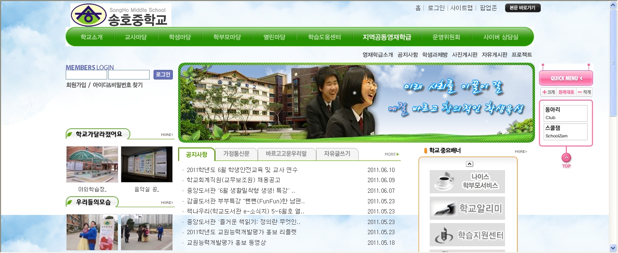The height and width of the screenshot is (253, 618).
Task: Click the blue 로그인 button in Members Login
Action: point(163,75)
